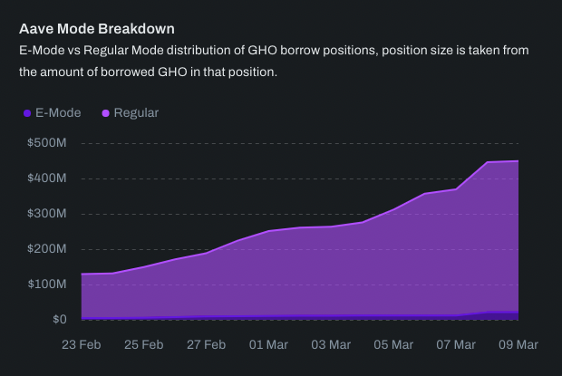Click the $0 y-axis label

click(x=60, y=319)
